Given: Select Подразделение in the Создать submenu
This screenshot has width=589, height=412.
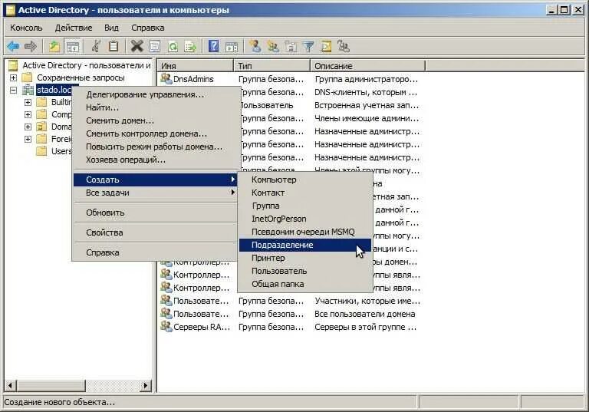Looking at the screenshot, I should tap(305, 245).
